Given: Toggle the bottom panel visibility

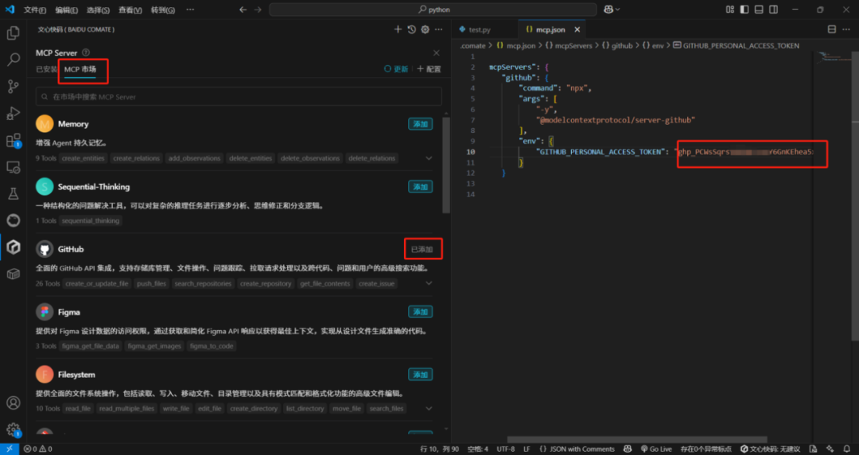Looking at the screenshot, I should [x=759, y=10].
